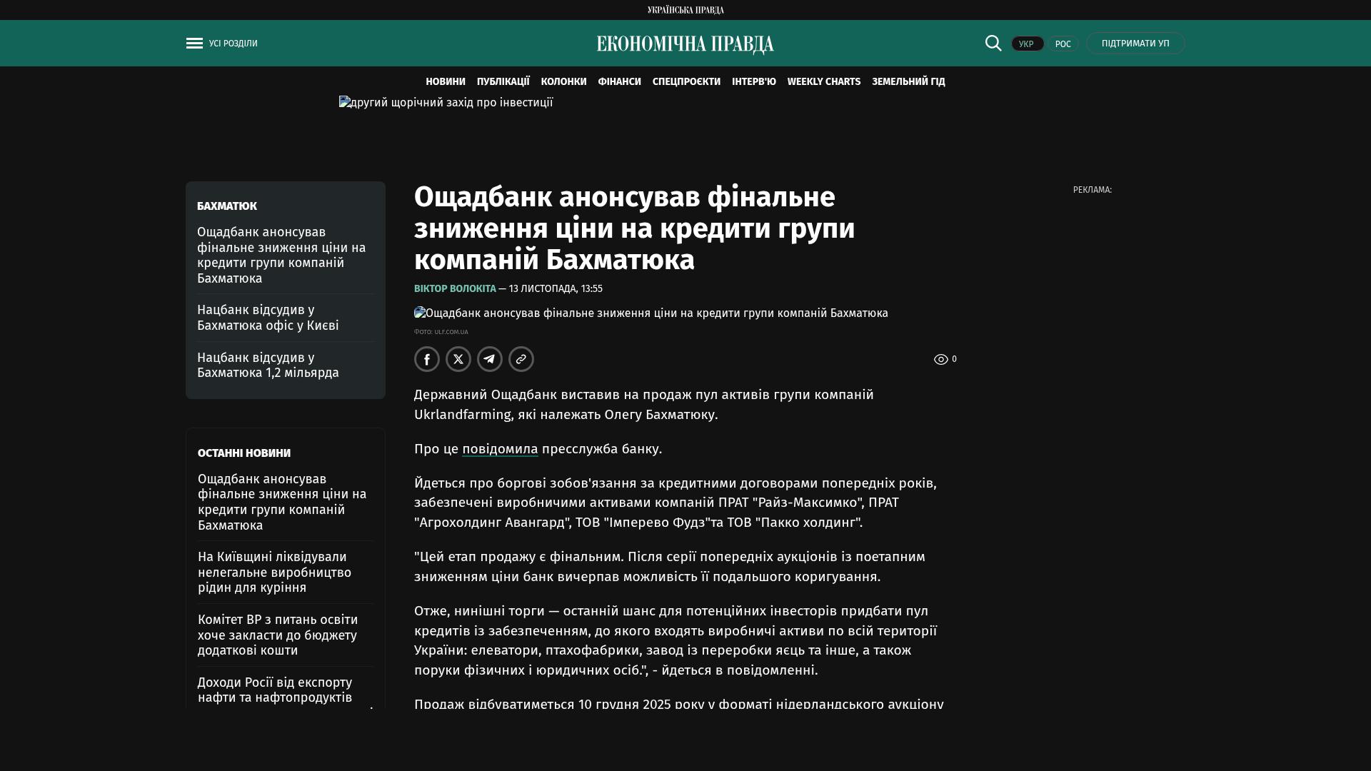This screenshot has width=1371, height=771.
Task: Switch language to УКР
Action: [x=1027, y=44]
